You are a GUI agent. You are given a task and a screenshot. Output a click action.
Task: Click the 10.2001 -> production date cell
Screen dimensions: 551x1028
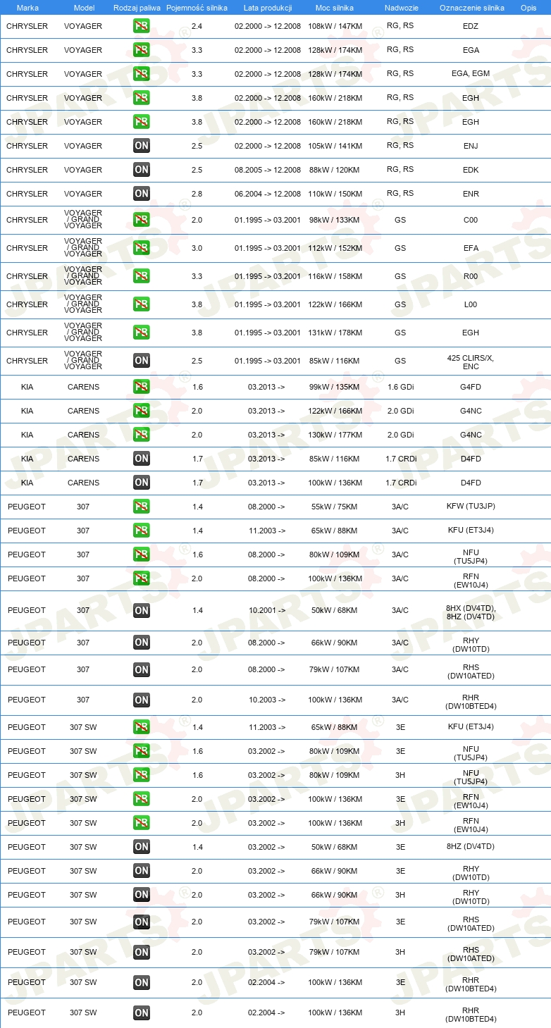tap(267, 610)
